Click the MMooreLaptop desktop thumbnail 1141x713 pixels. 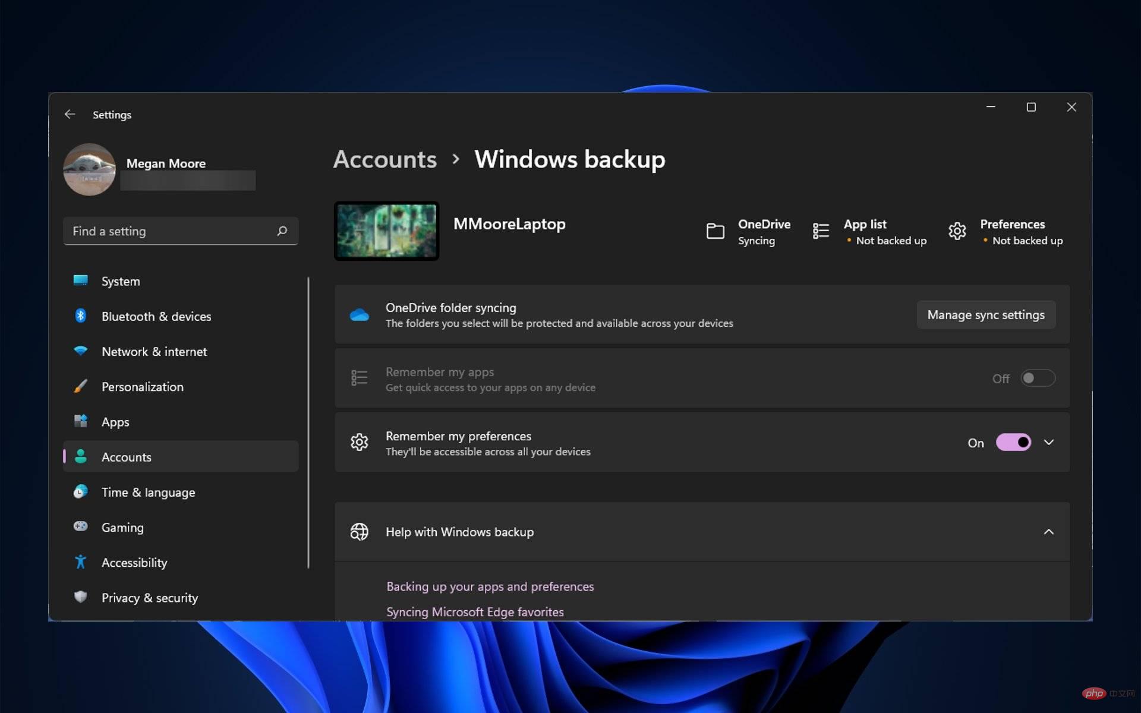pyautogui.click(x=387, y=231)
